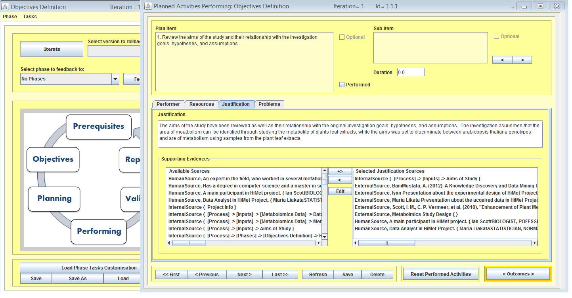Click the Planning phase node
This screenshot has height=298, width=572.
click(x=54, y=199)
